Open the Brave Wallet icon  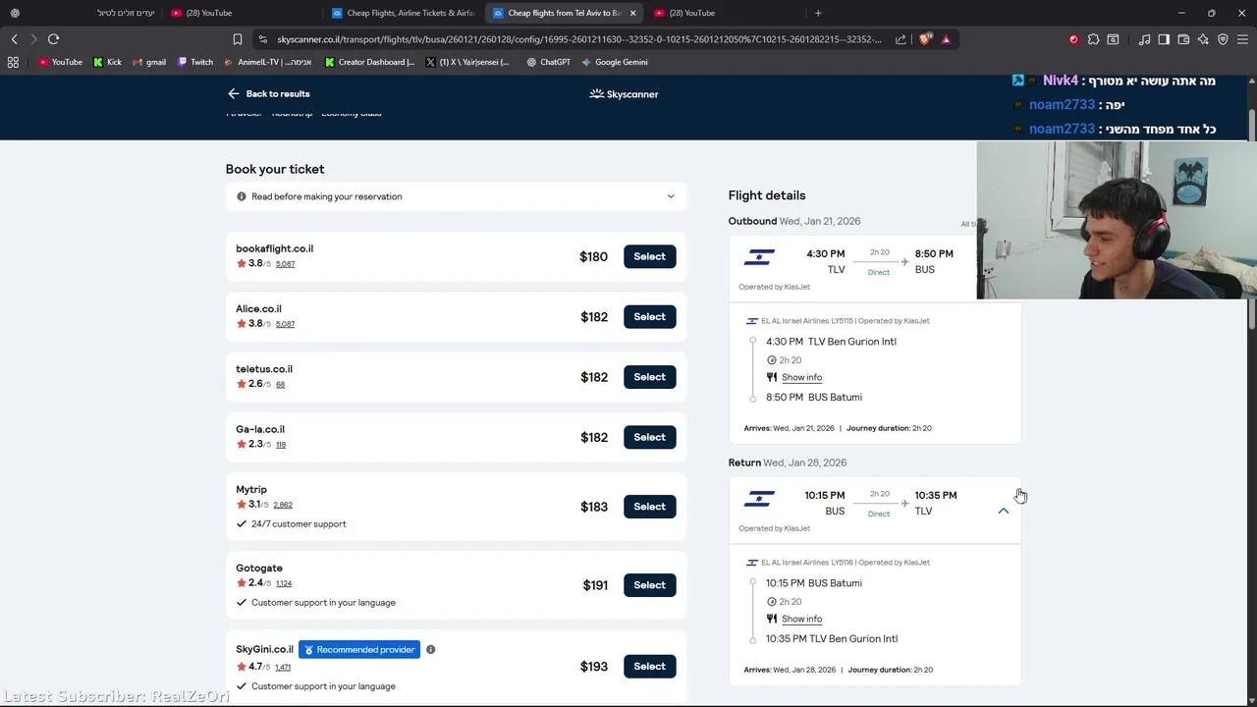pyautogui.click(x=1183, y=39)
